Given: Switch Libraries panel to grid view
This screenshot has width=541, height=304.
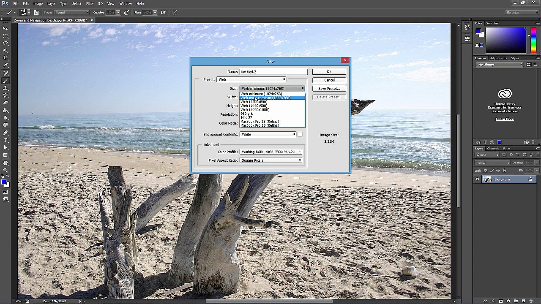Looking at the screenshot, I should (x=529, y=65).
